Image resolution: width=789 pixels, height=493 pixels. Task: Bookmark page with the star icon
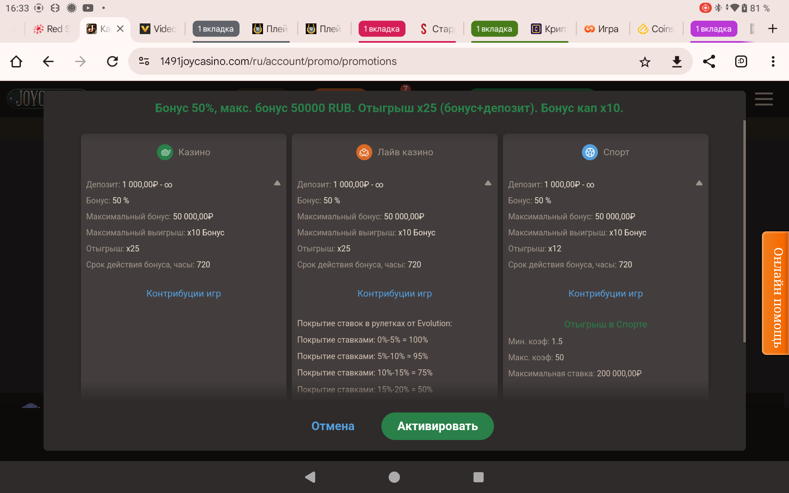point(645,62)
